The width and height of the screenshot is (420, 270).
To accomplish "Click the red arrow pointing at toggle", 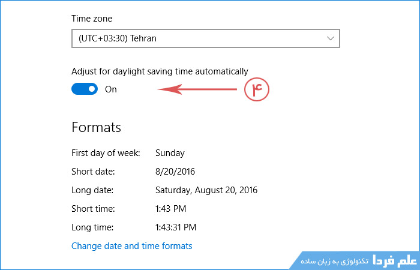I will click(198, 89).
